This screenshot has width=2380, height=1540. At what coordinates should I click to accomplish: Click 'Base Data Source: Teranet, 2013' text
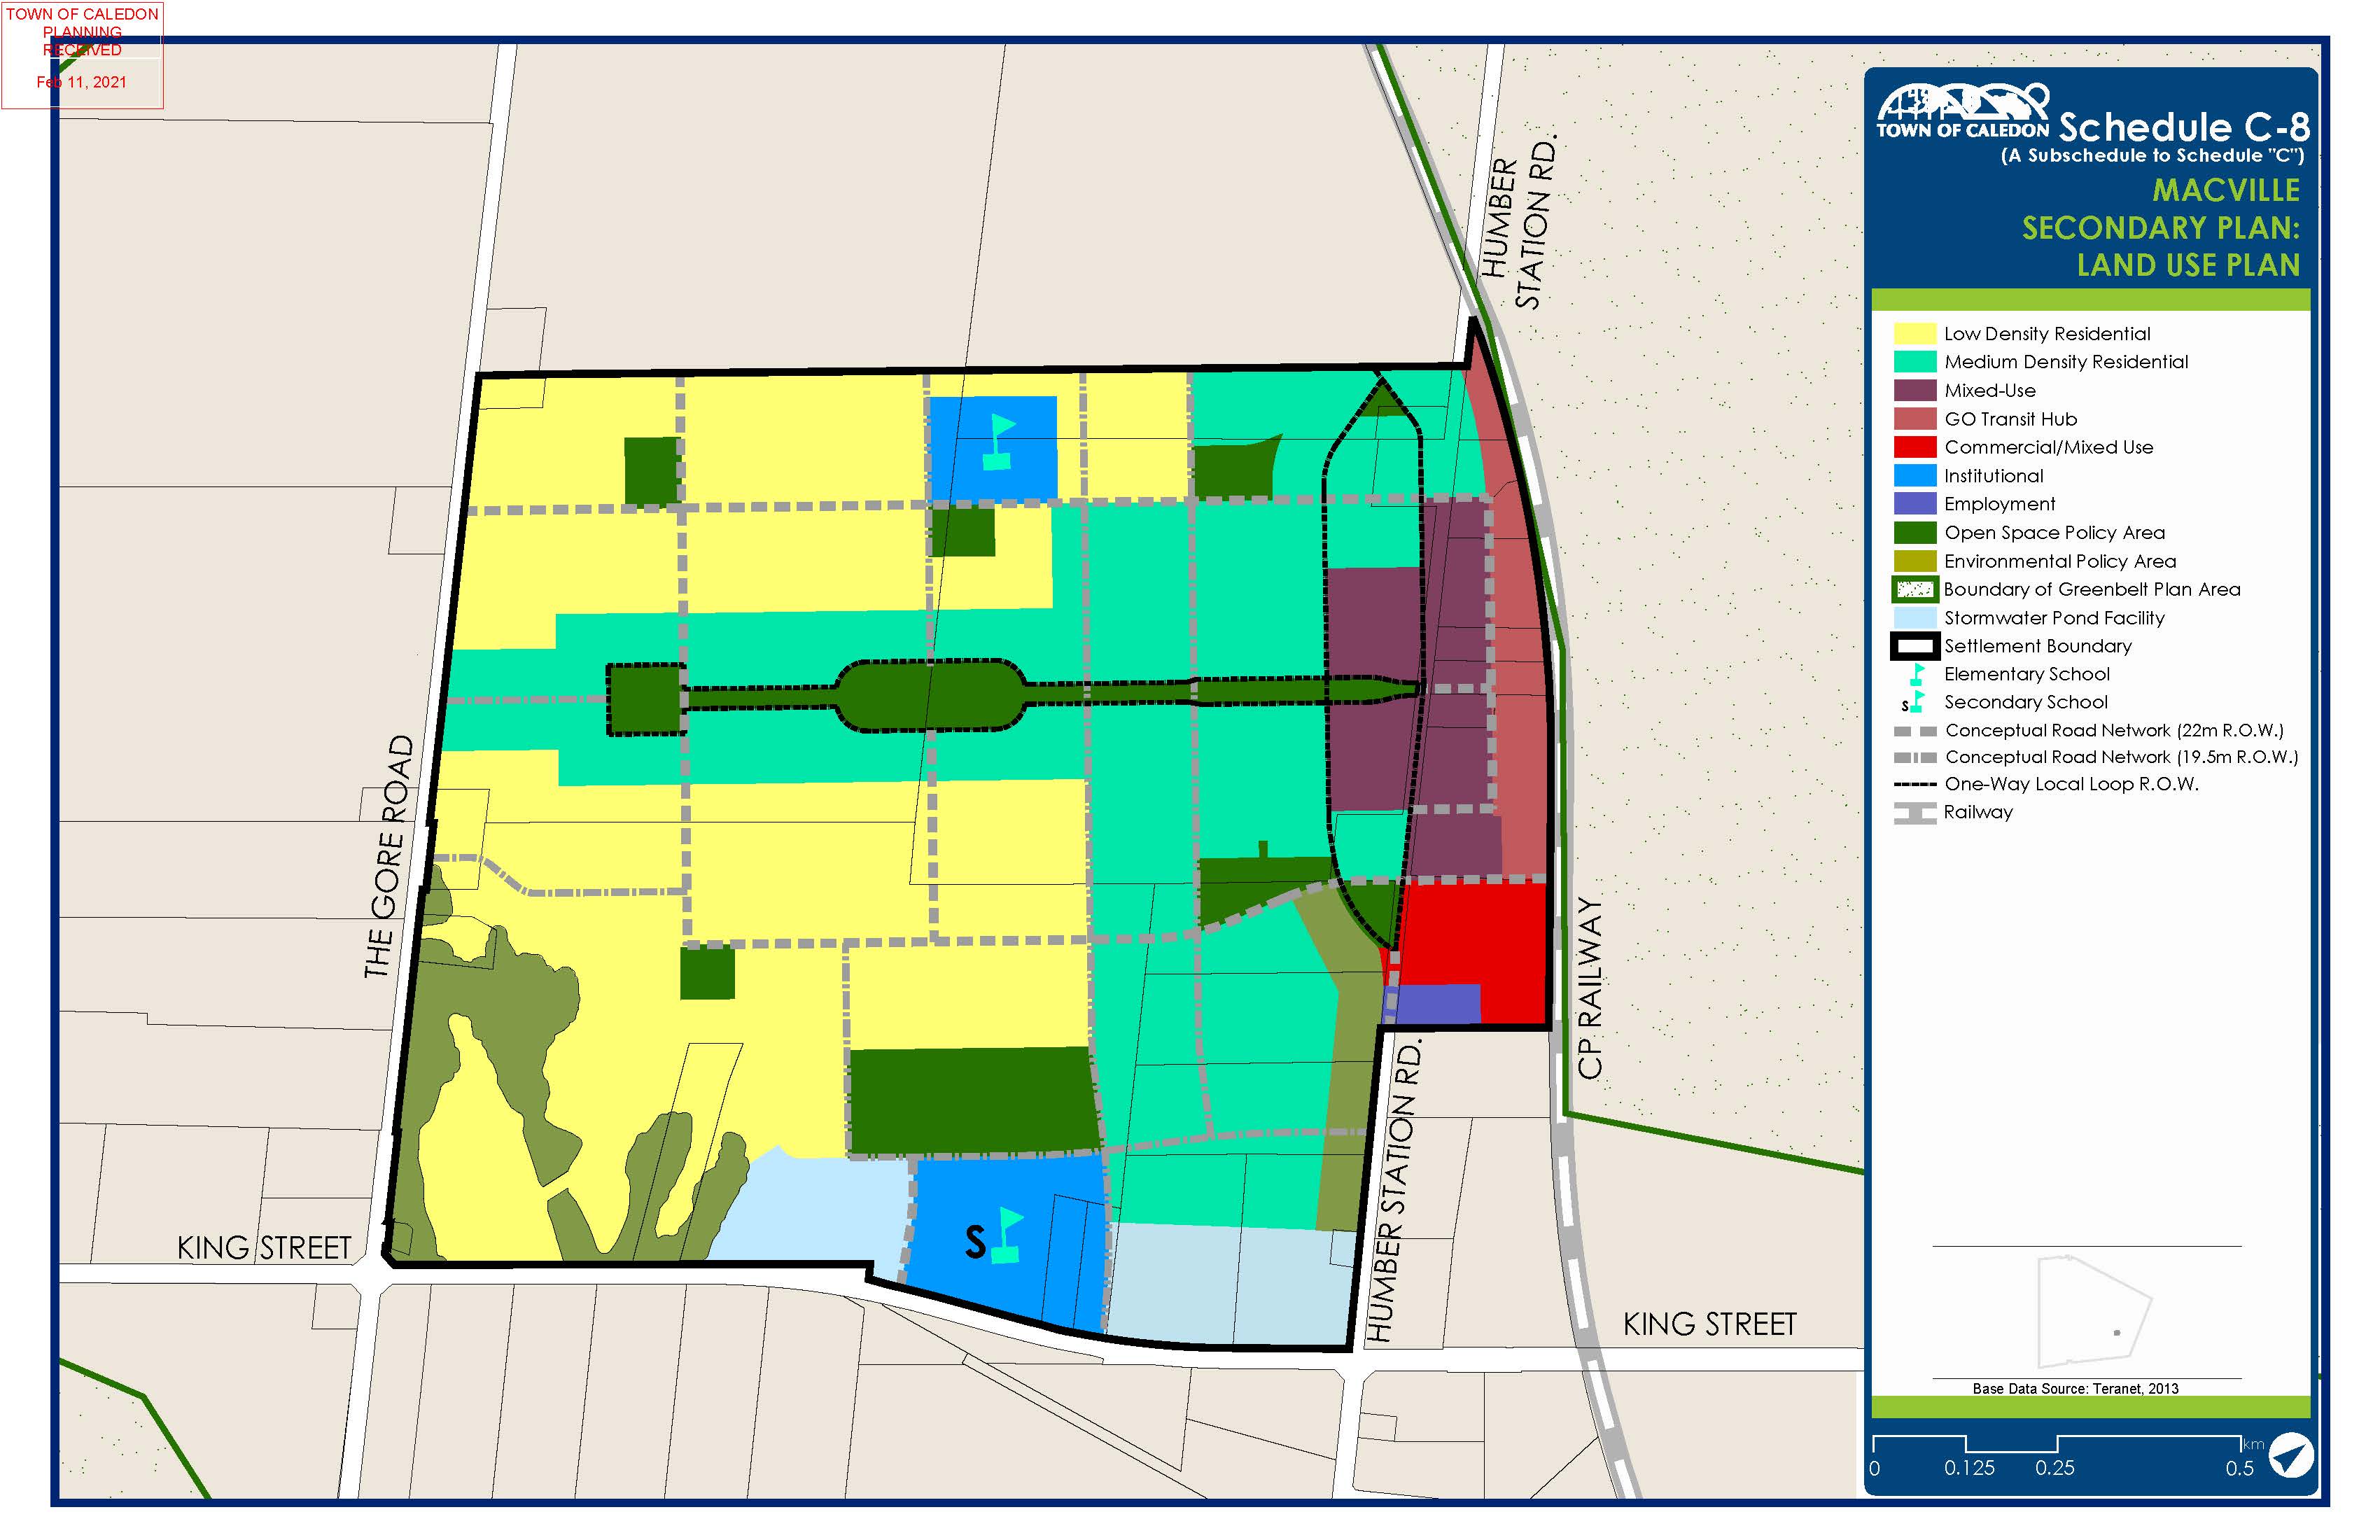[2076, 1389]
